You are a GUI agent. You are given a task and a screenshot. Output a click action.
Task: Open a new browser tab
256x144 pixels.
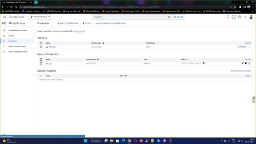tap(36, 2)
